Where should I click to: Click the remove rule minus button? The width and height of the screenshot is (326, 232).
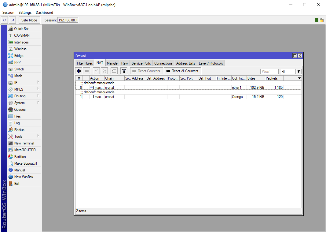(87, 71)
